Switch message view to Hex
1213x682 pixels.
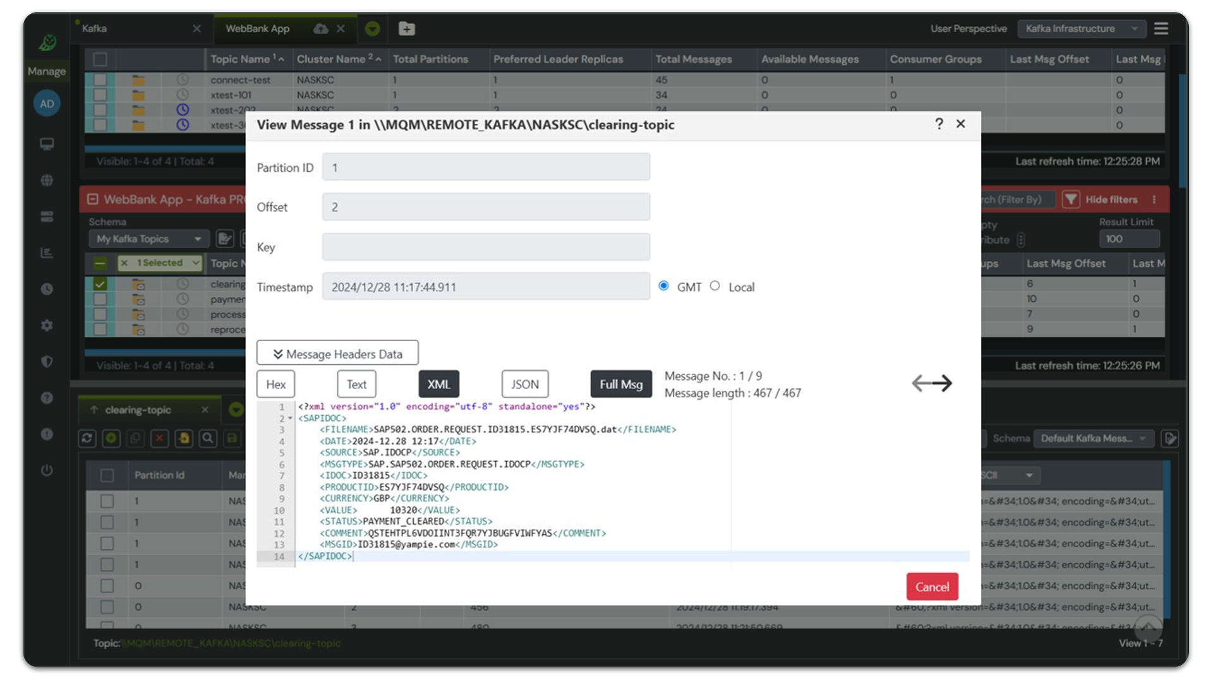[x=275, y=384]
